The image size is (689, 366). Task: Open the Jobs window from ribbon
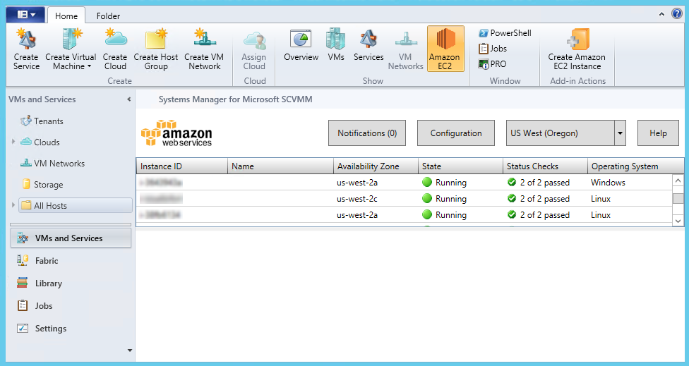pos(493,48)
